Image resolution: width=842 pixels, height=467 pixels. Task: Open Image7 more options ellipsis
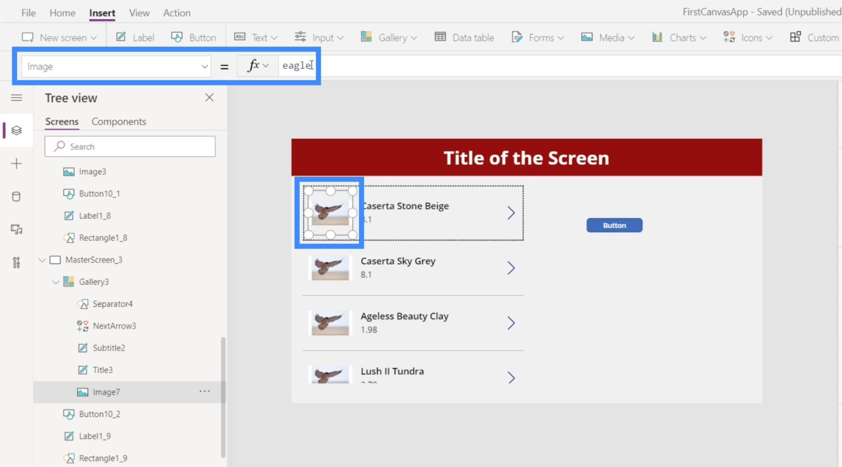coord(204,391)
